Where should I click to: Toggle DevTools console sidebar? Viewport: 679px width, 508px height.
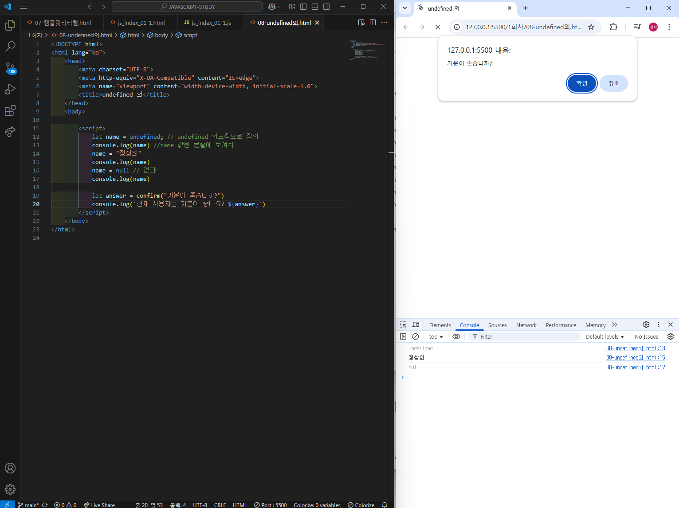(x=403, y=336)
